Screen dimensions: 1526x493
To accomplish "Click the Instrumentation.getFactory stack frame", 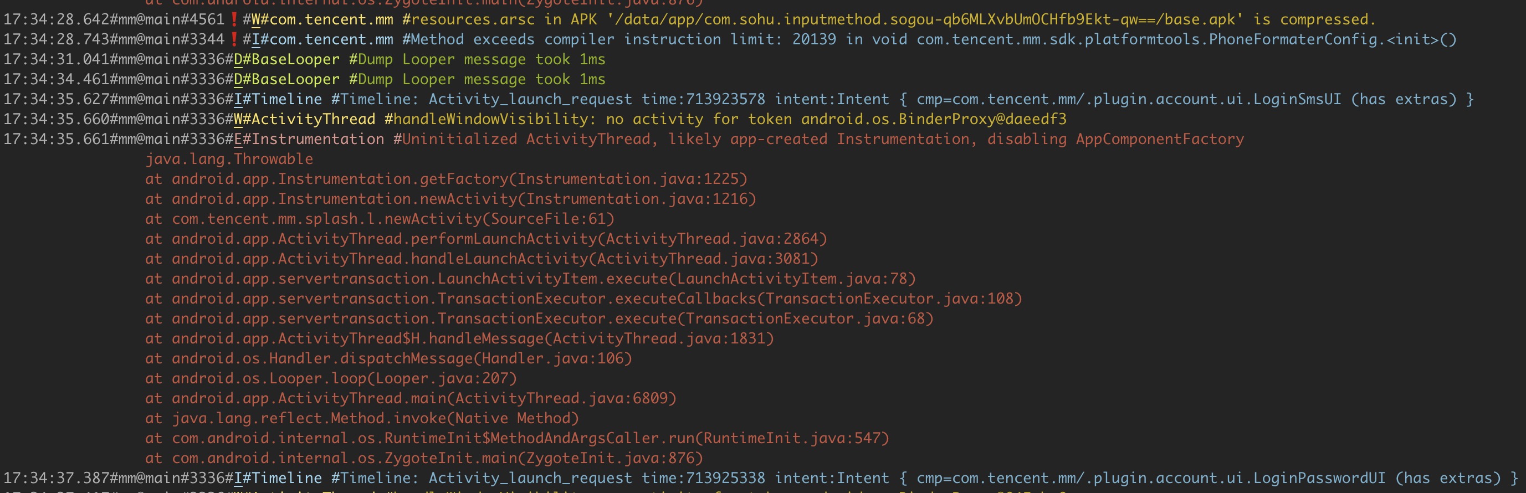I will [447, 179].
